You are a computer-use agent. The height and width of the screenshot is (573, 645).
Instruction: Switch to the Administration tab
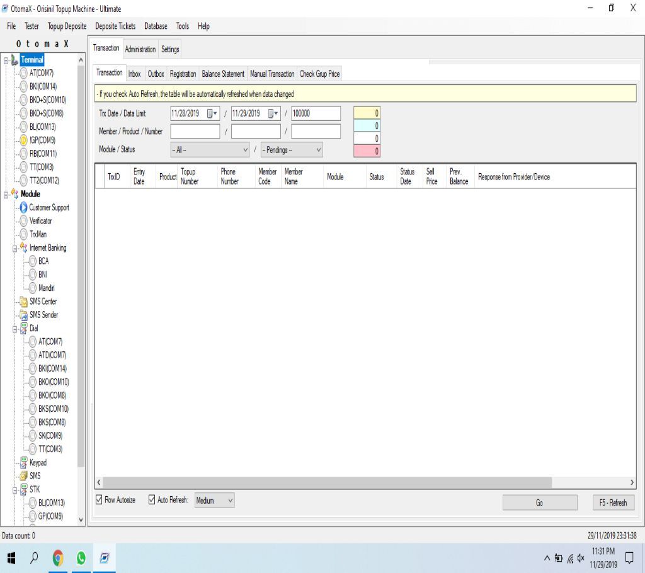point(140,49)
